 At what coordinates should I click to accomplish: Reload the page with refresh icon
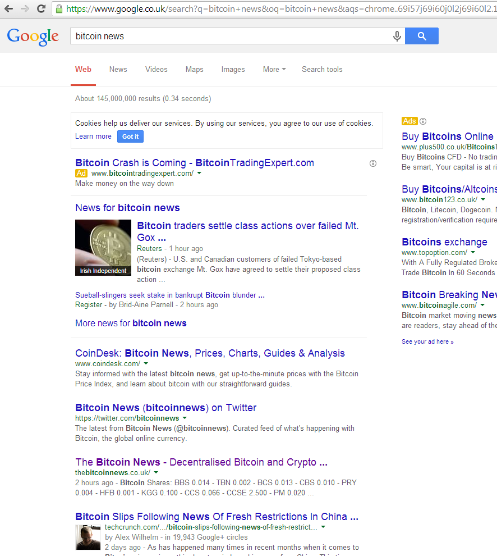[41, 8]
